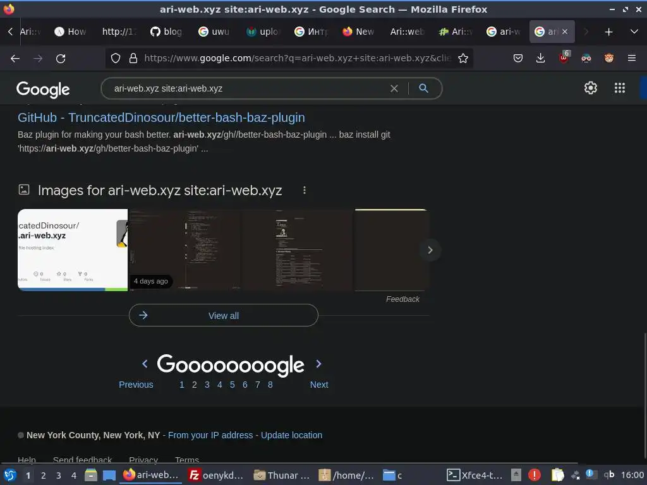The image size is (647, 485).
Task: Open a new browser tab with plus
Action: click(608, 32)
